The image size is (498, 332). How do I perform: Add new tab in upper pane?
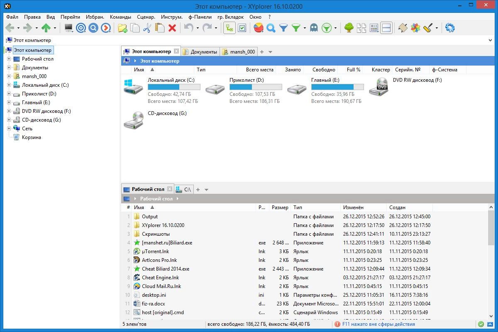262,52
